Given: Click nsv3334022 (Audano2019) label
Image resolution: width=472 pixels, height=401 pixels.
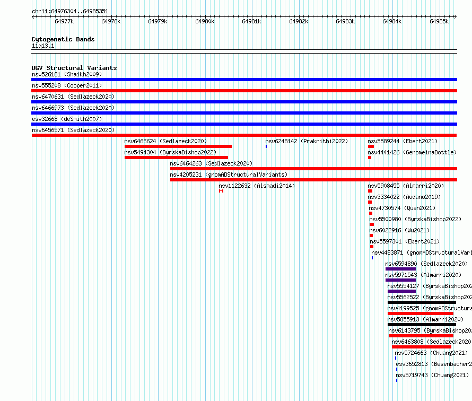Looking at the screenshot, I should [x=404, y=197].
